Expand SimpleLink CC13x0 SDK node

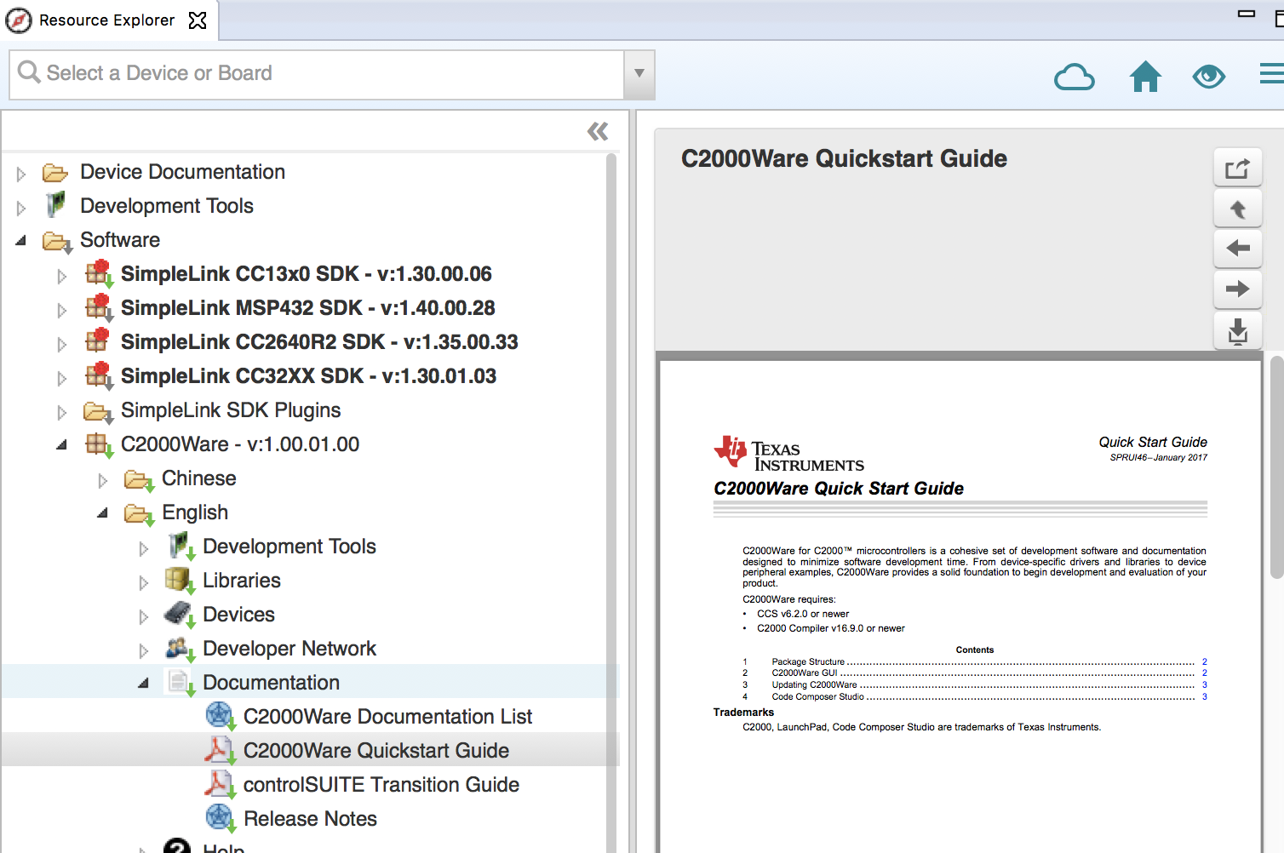[x=61, y=276]
